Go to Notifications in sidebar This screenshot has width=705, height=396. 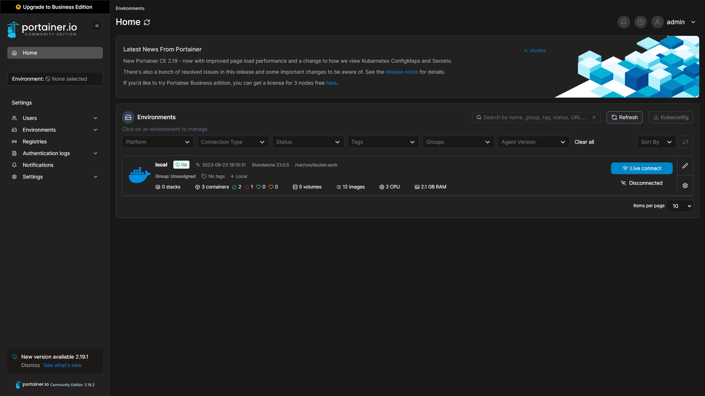pos(38,165)
